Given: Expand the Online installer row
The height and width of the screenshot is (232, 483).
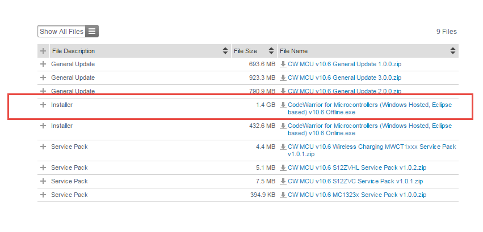Looking at the screenshot, I should (x=43, y=126).
